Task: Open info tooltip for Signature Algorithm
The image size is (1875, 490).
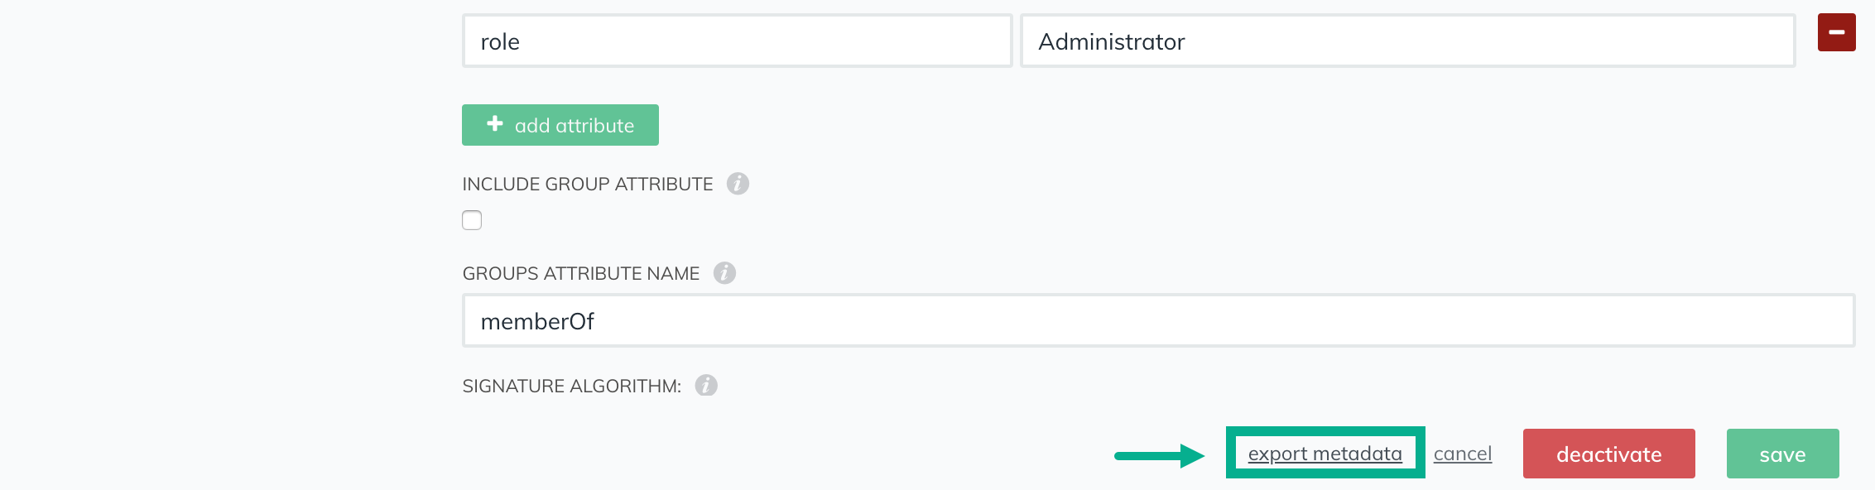Action: [706, 386]
